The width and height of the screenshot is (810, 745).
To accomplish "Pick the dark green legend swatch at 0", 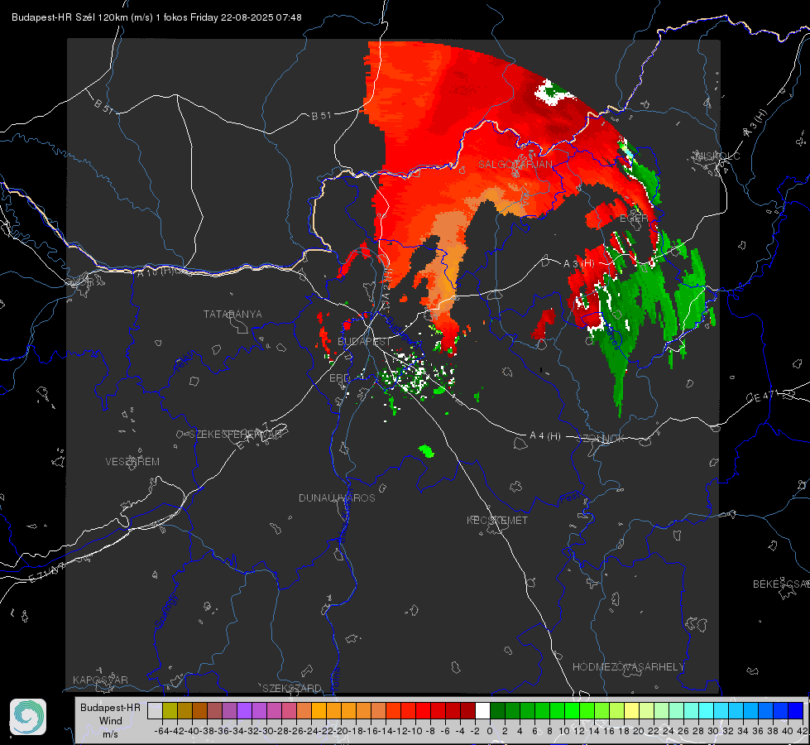I will (x=497, y=710).
